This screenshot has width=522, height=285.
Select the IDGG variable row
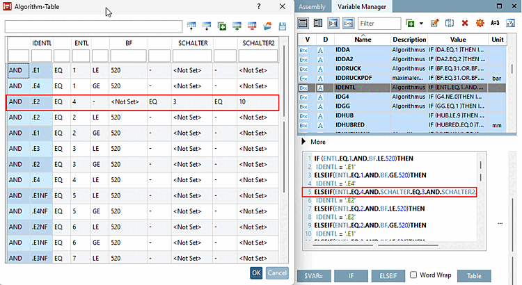pyautogui.click(x=402, y=106)
